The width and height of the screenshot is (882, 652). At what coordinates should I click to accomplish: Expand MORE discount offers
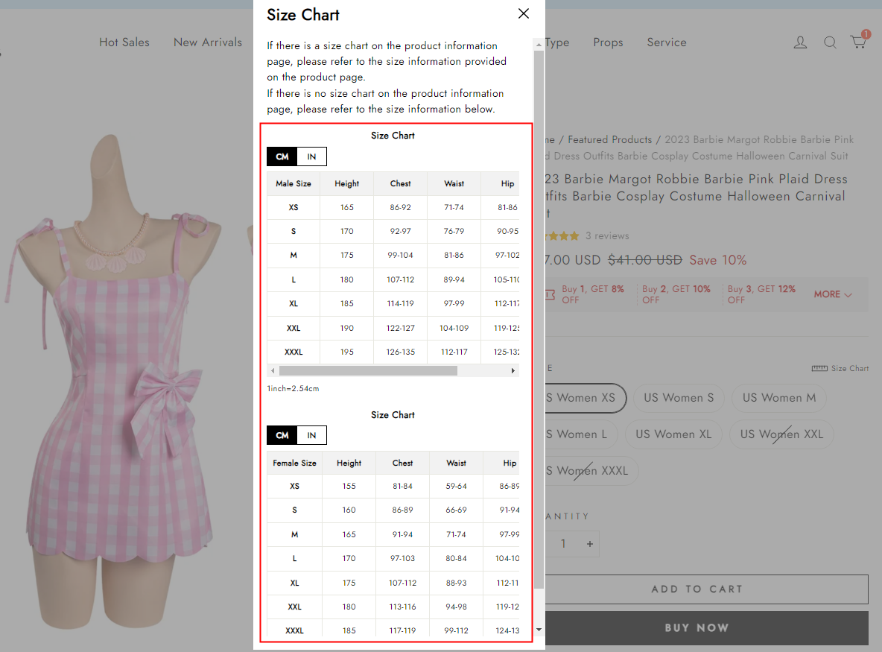pos(833,294)
